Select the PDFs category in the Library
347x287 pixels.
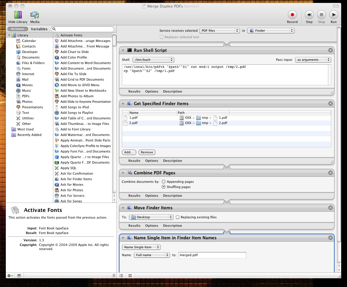pos(26,96)
